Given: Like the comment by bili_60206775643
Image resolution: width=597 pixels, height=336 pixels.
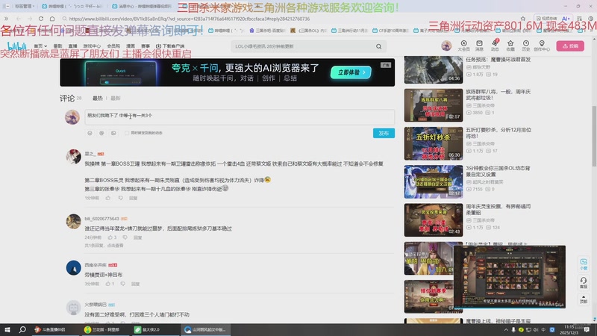Looking at the screenshot, I should pyautogui.click(x=111, y=237).
